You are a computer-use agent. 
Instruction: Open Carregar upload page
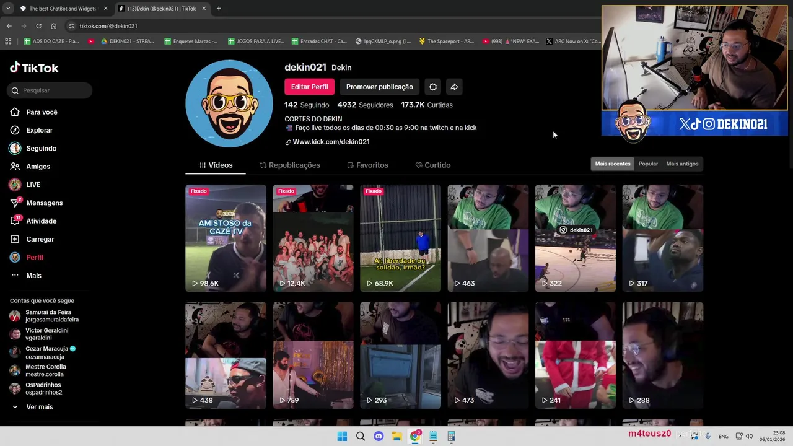coord(32,239)
